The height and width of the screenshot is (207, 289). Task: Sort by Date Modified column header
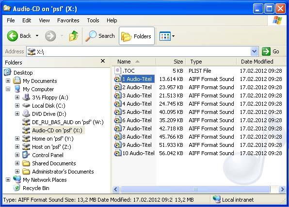(x=261, y=62)
